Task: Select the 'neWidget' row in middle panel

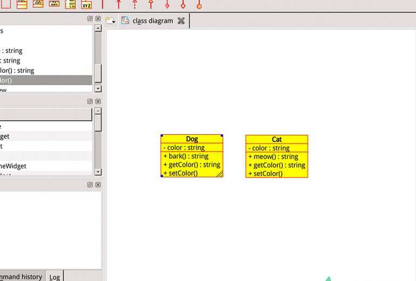Action: point(46,166)
